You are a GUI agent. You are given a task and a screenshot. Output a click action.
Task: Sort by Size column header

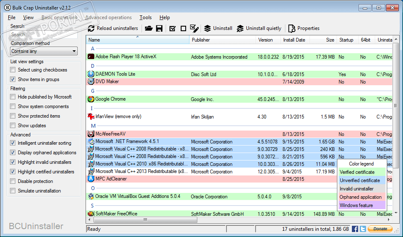323,40
